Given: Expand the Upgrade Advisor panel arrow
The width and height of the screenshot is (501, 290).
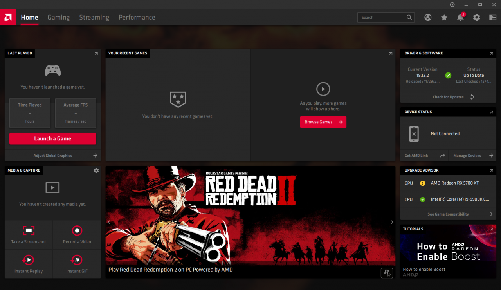Looking at the screenshot, I should (x=492, y=170).
